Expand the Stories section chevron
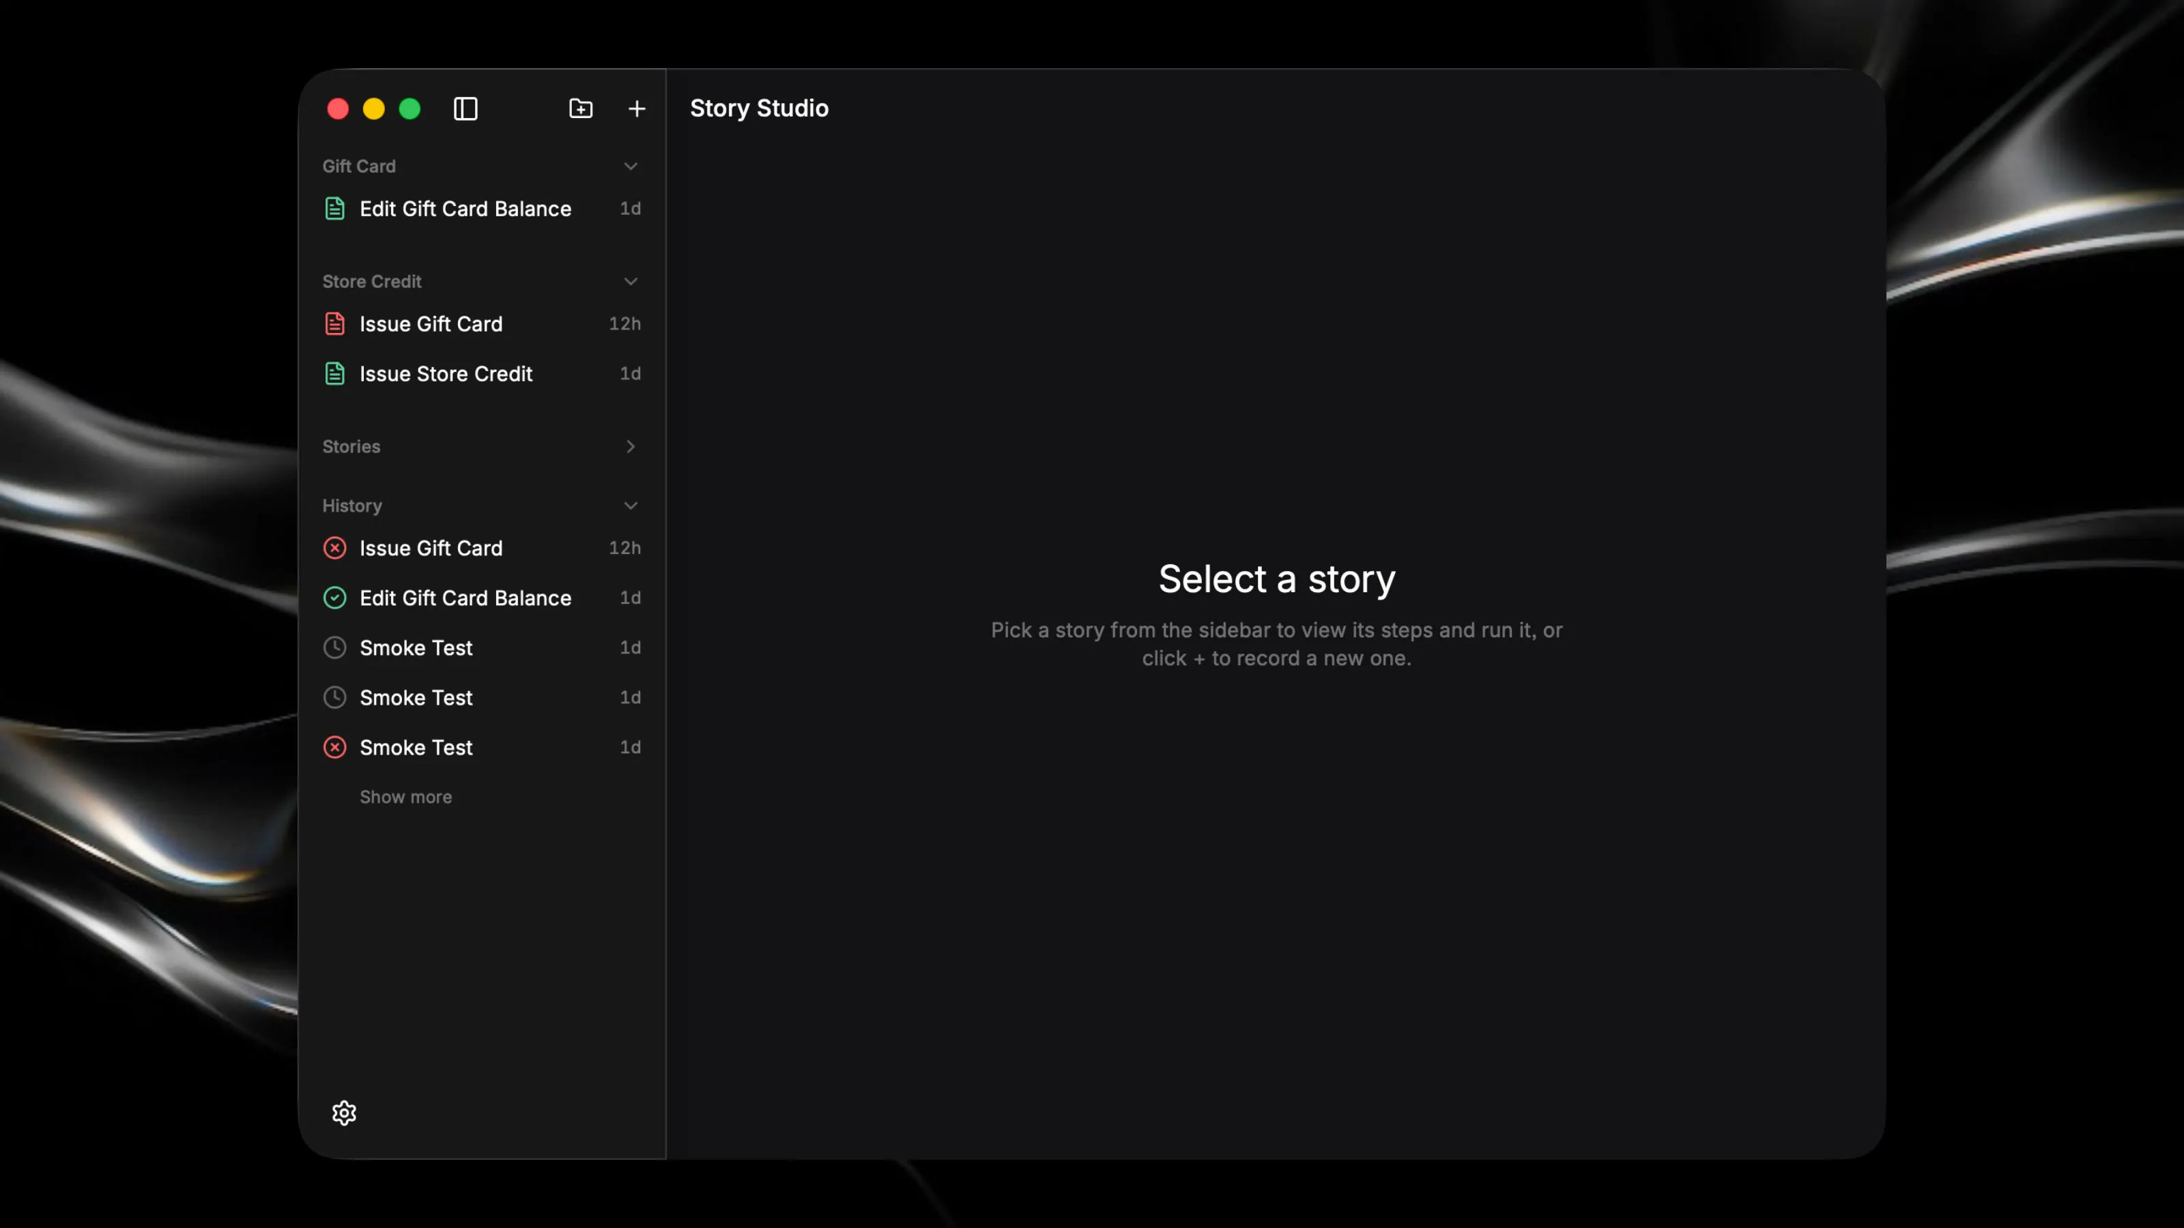 [x=631, y=447]
